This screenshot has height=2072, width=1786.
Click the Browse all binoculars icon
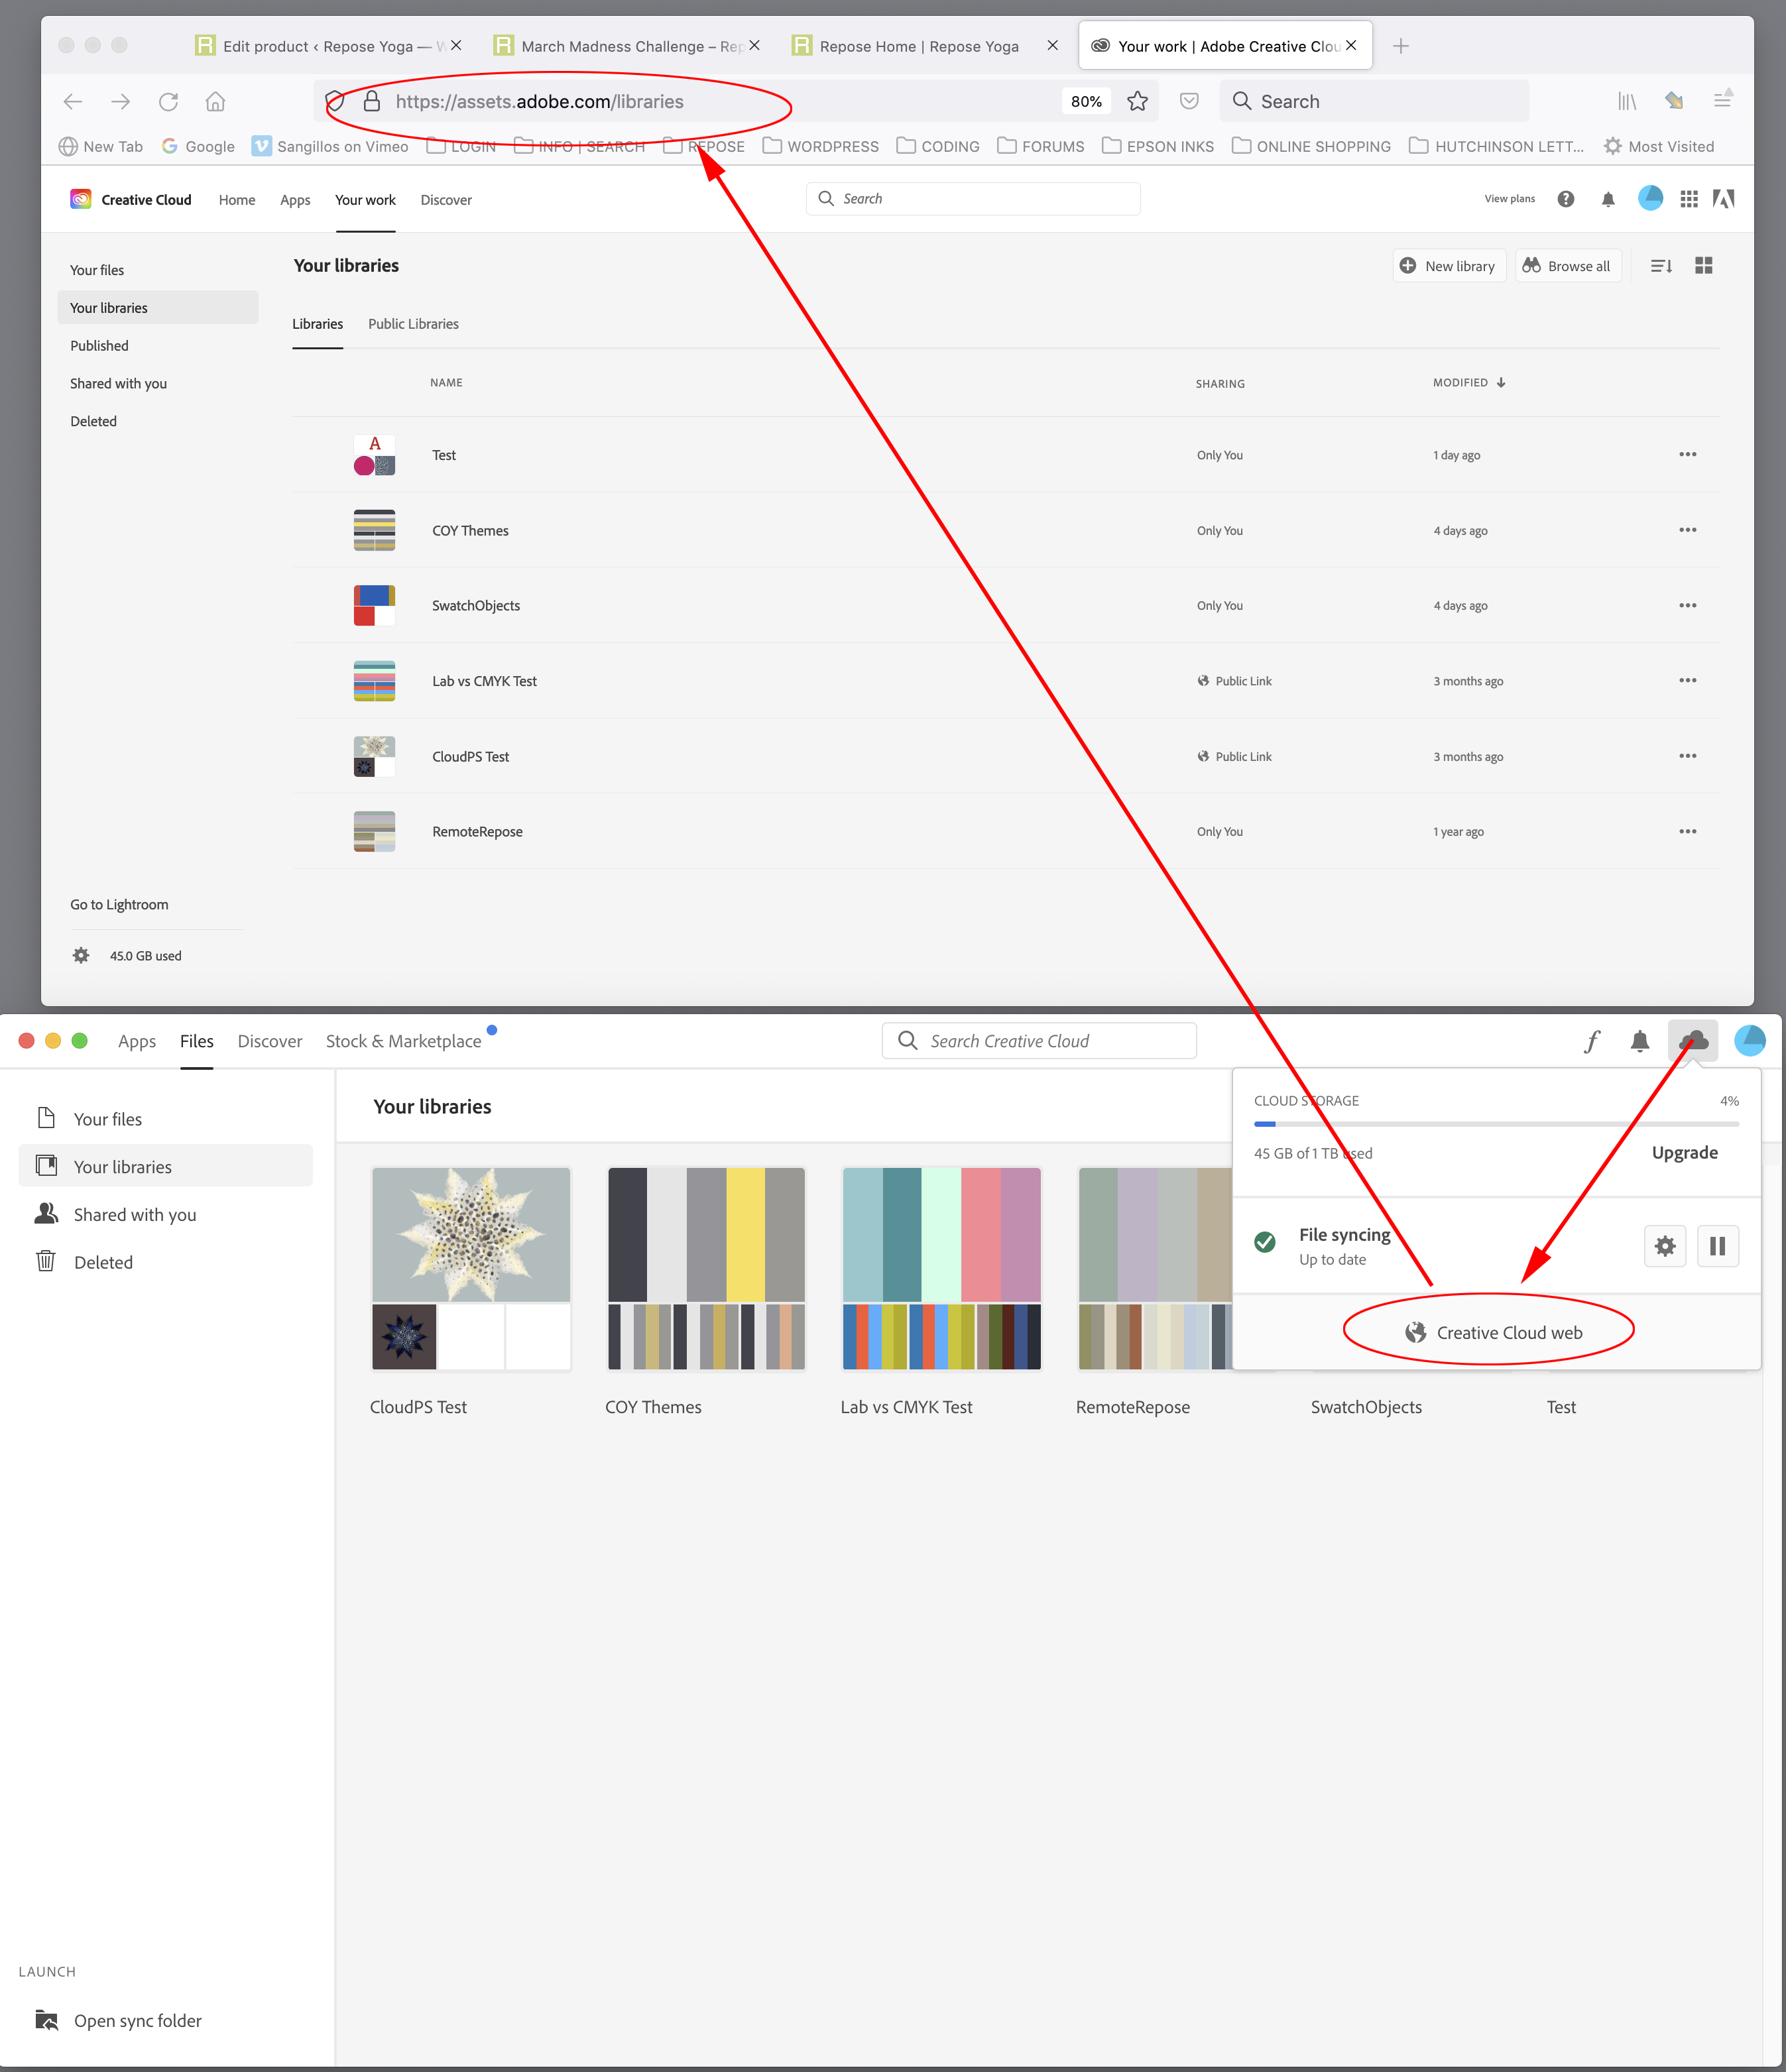pos(1532,265)
